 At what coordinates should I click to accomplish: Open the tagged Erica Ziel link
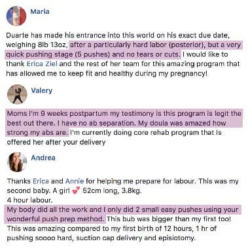pyautogui.click(x=42, y=63)
